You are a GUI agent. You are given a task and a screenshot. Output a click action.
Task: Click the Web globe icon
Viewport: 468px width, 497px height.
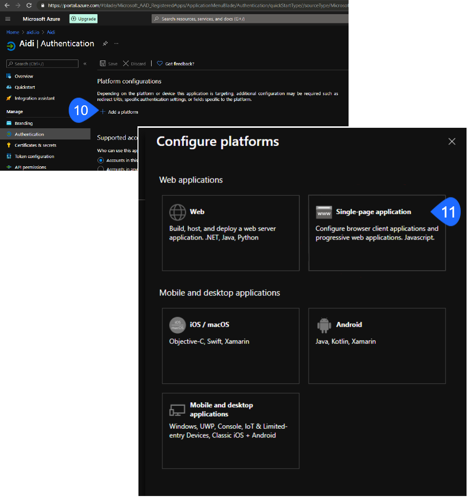click(177, 212)
